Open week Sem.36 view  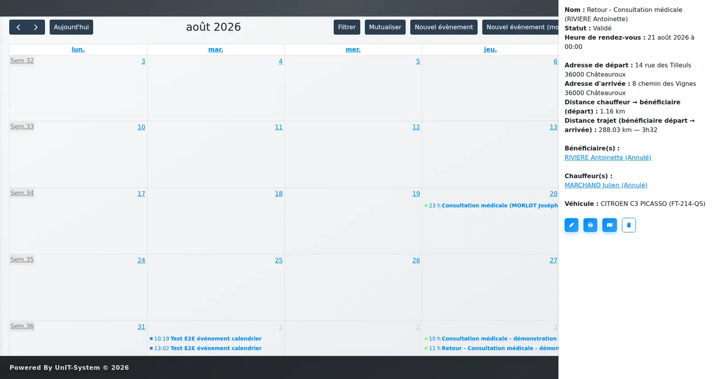pos(22,326)
